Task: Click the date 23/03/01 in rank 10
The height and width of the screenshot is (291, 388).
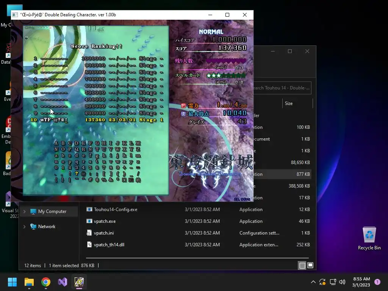Action: pyautogui.click(x=122, y=120)
